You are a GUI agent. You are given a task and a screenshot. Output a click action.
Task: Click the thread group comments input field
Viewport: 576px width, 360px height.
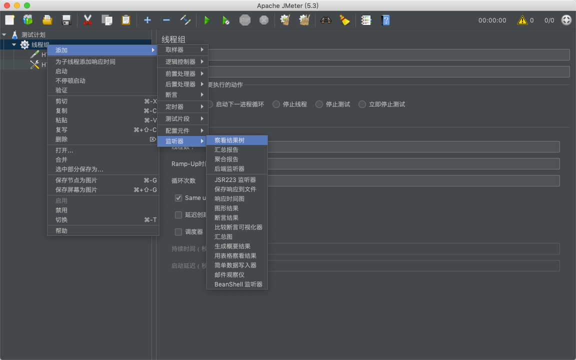pyautogui.click(x=389, y=71)
